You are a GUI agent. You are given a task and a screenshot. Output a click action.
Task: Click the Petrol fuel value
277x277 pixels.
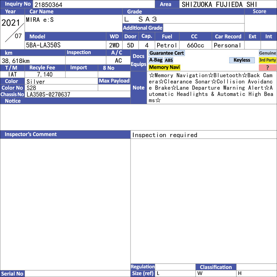click(167, 45)
